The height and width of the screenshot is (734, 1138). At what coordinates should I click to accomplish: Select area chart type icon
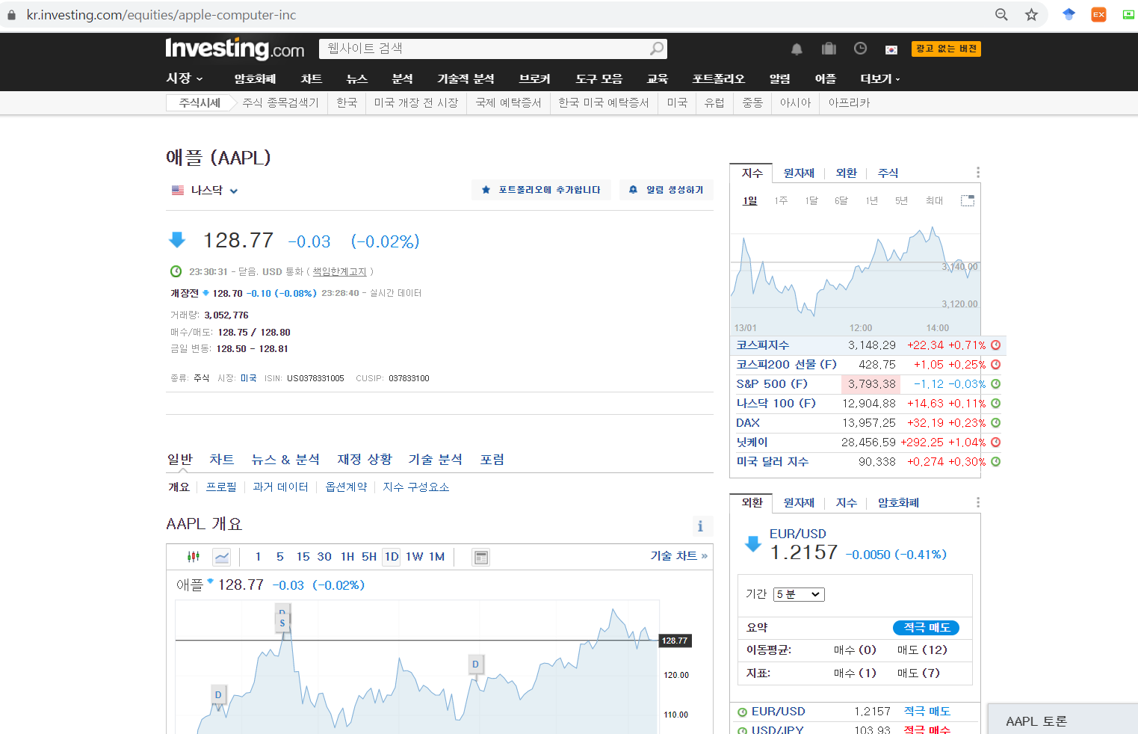(x=222, y=557)
